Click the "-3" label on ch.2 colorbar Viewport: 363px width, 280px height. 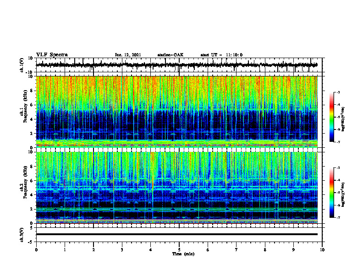(x=338, y=168)
